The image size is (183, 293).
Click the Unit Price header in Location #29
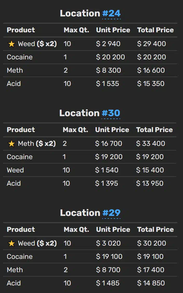(x=113, y=229)
